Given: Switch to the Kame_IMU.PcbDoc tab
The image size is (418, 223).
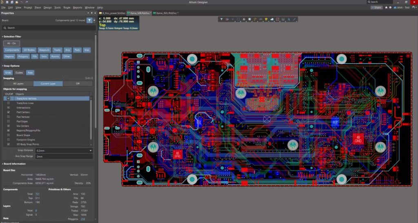Looking at the screenshot, I should tap(166, 13).
